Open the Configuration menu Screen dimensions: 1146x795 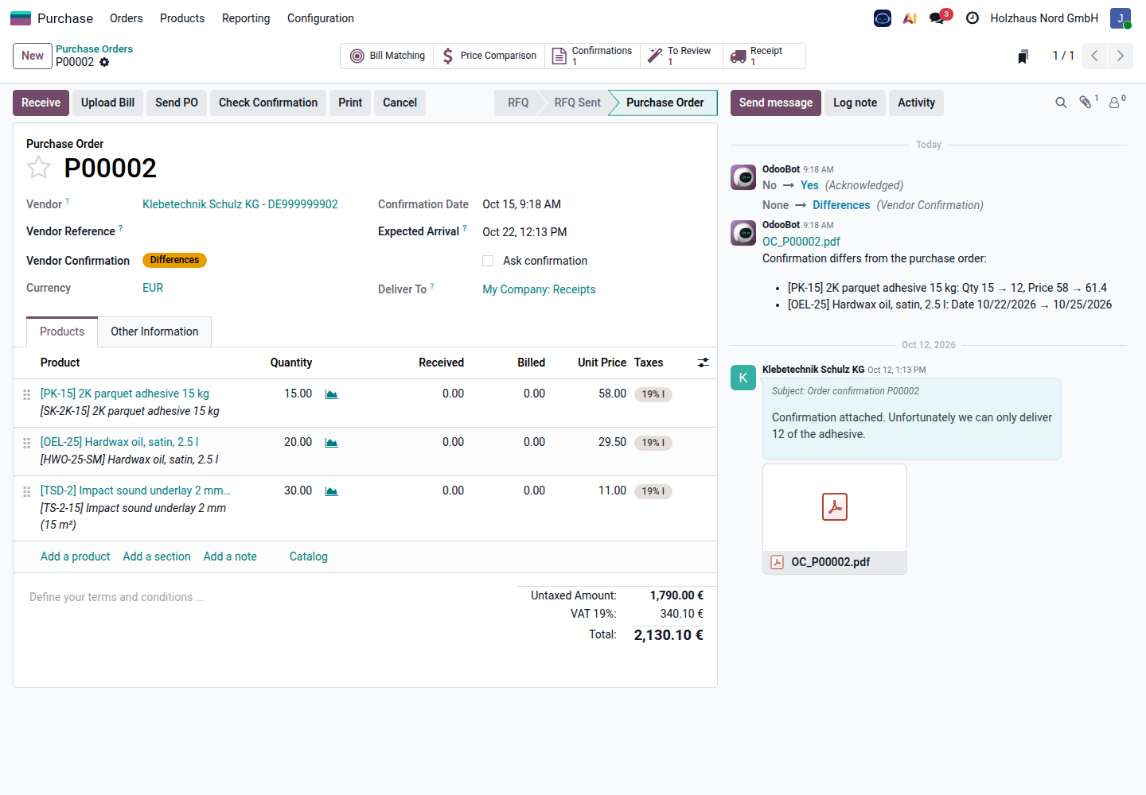[321, 18]
